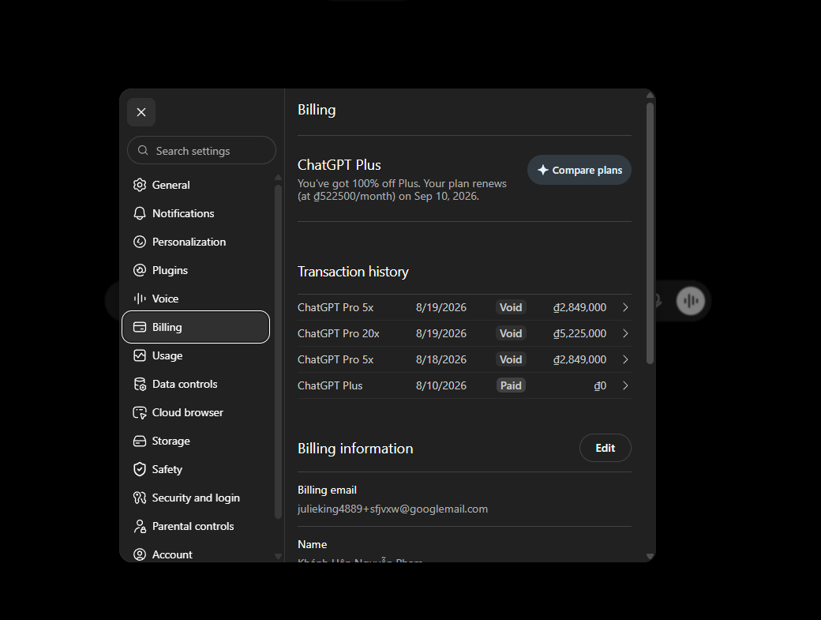Click the Storage drive icon

click(139, 441)
